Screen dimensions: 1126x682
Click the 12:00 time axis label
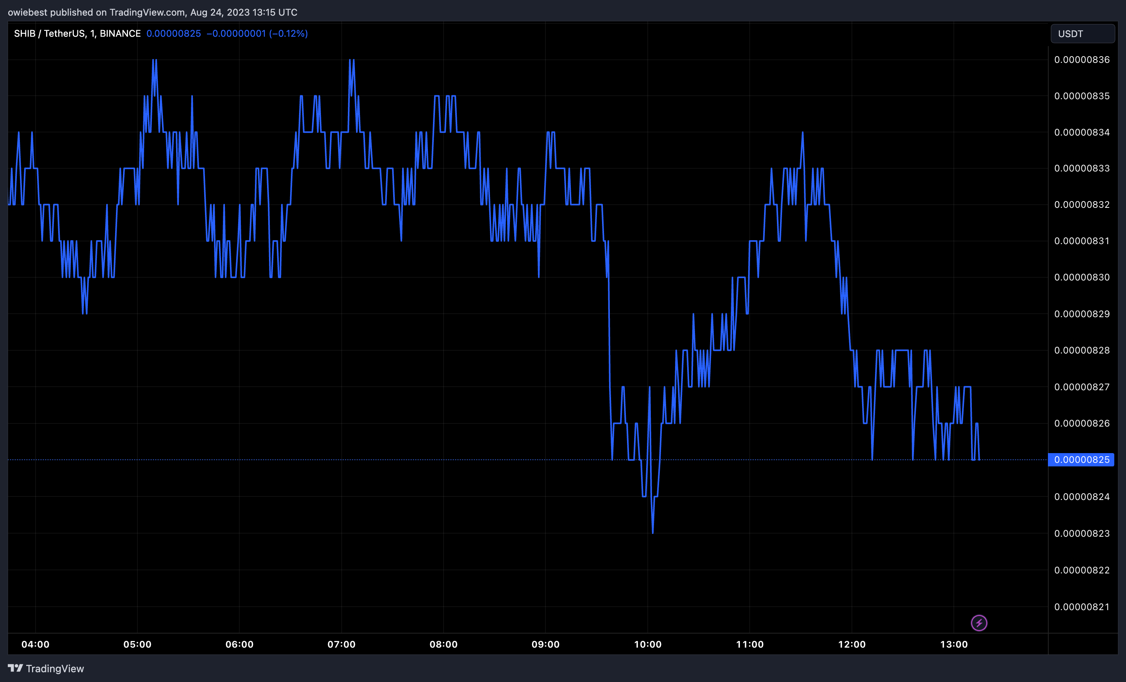[x=852, y=644]
